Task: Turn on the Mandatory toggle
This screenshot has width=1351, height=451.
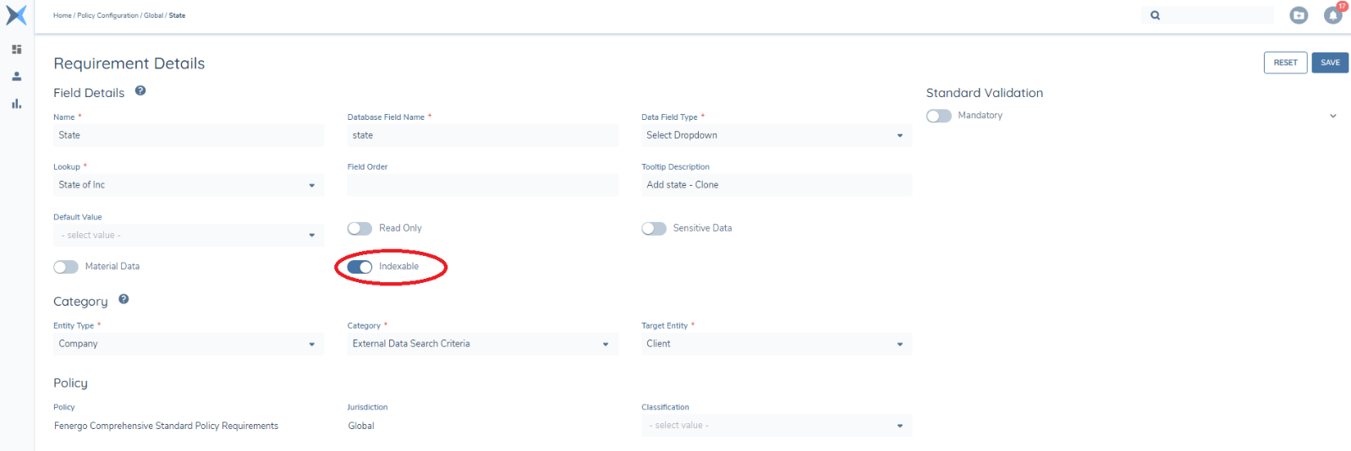Action: [x=938, y=116]
